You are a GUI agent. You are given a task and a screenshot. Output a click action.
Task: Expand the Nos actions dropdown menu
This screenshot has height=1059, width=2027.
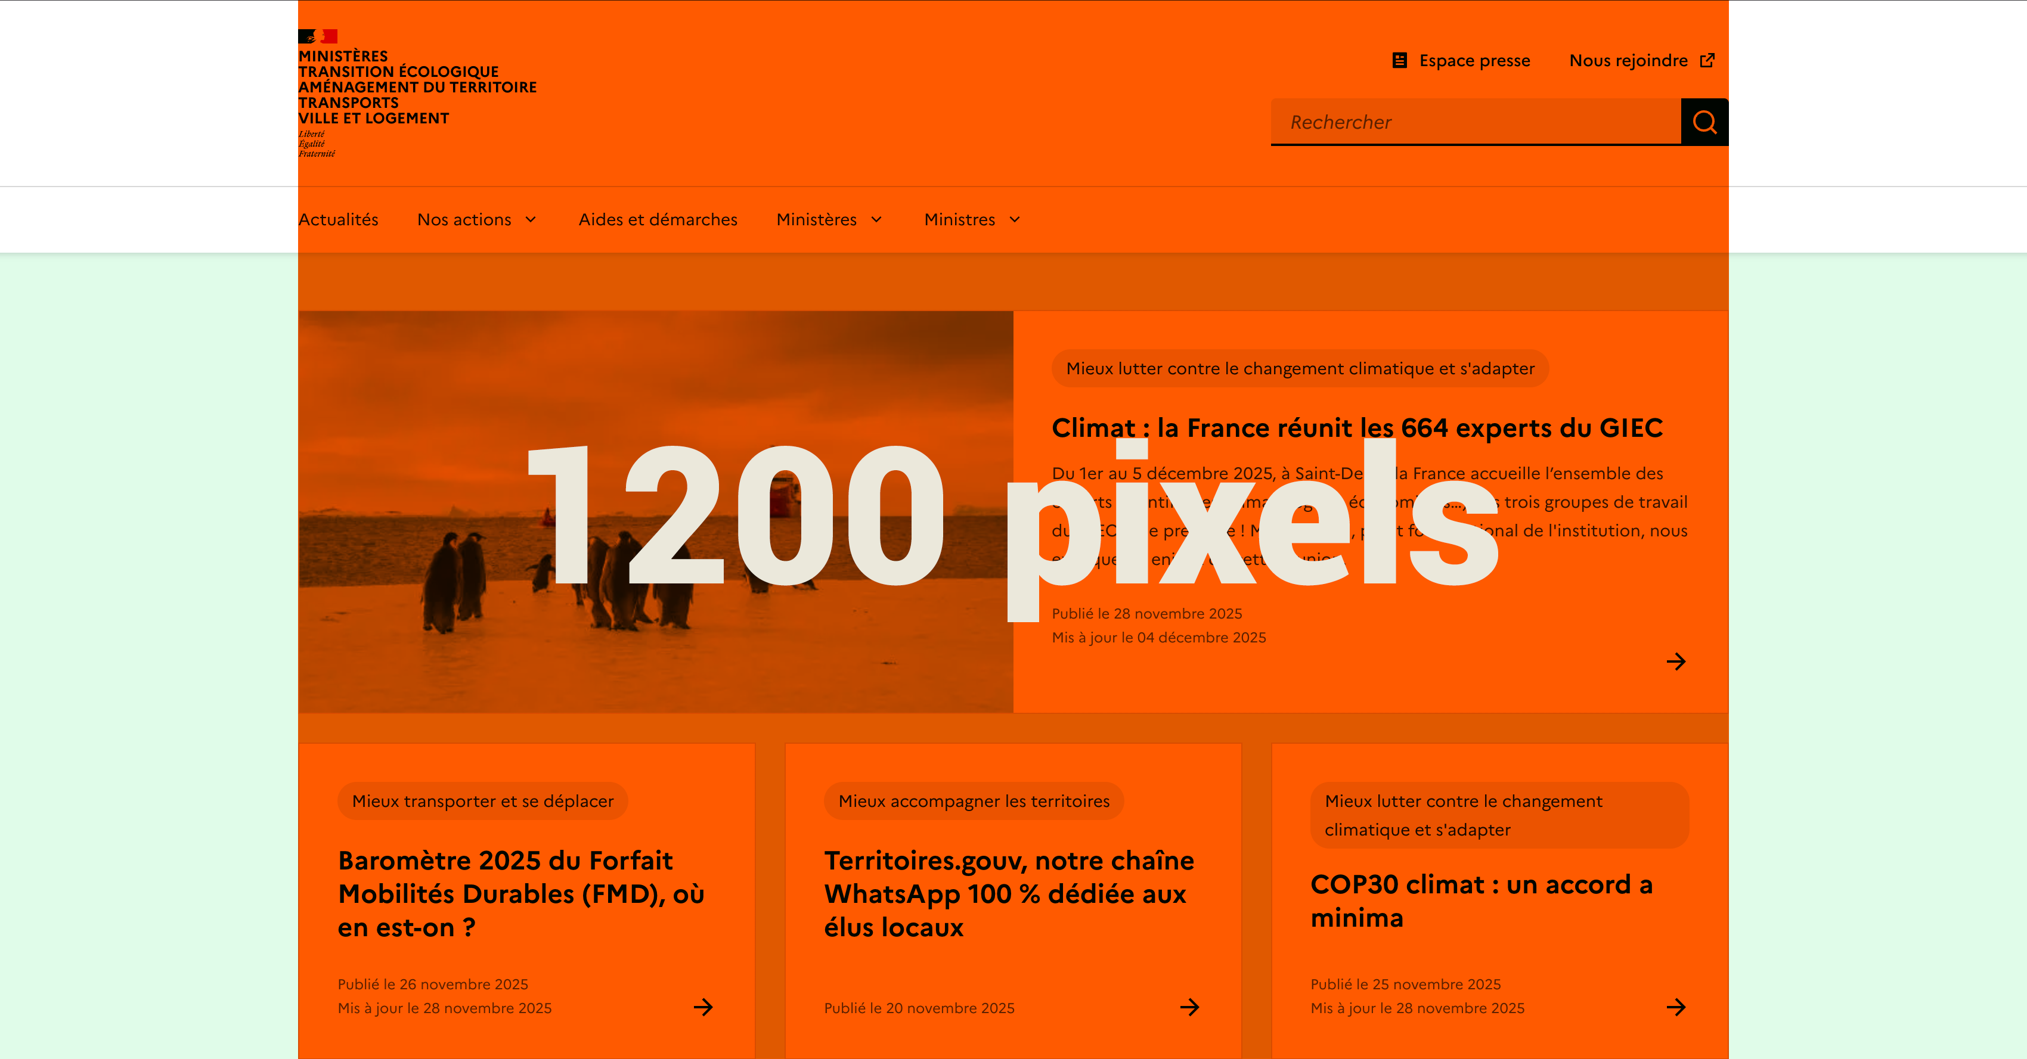pyautogui.click(x=477, y=219)
